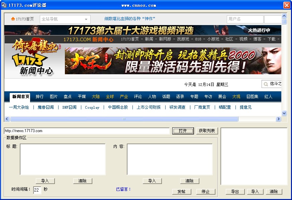This screenshot has width=292, height=200.
Task: Click the 17173第六届十大游戏视频评选 banner
Action: point(142,30)
